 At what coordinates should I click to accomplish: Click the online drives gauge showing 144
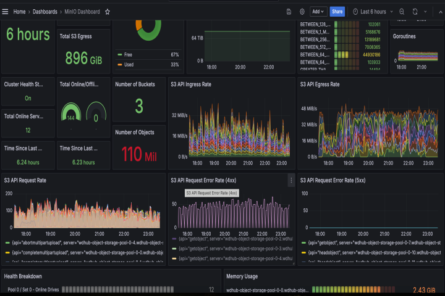[71, 112]
